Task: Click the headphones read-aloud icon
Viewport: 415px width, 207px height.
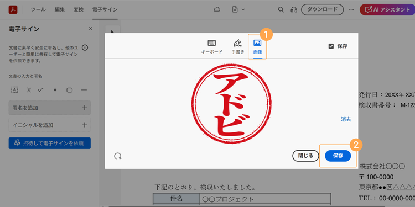Action: (x=293, y=9)
